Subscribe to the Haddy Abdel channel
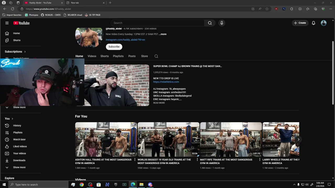 (x=114, y=47)
